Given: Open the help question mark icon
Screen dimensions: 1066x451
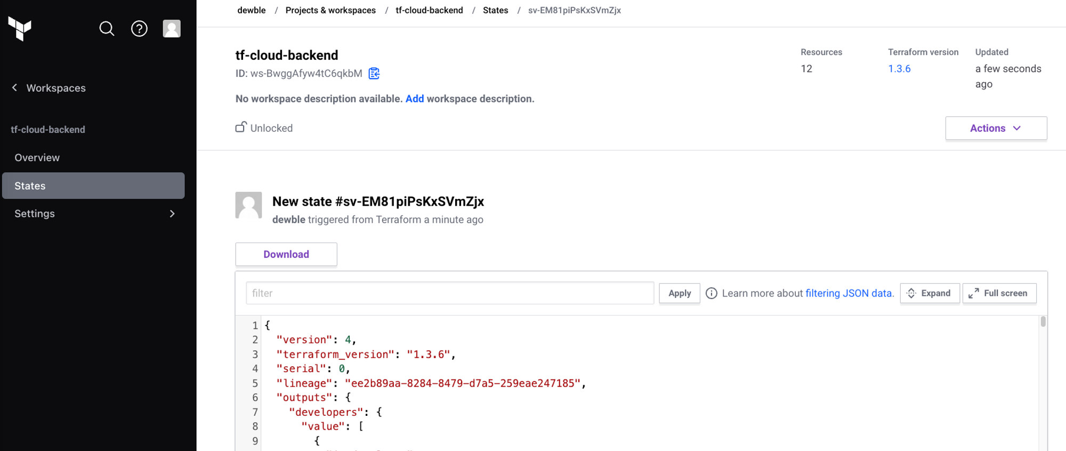Looking at the screenshot, I should [139, 28].
